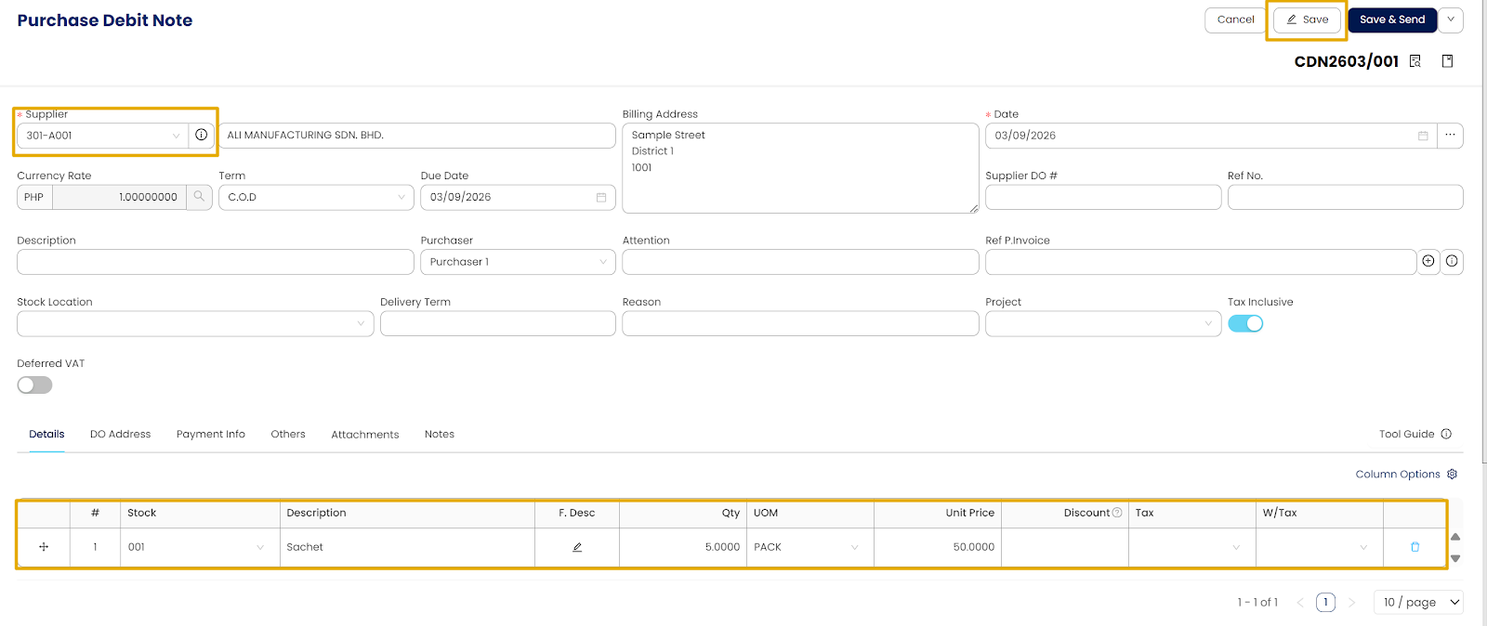This screenshot has width=1487, height=626.
Task: Delete row 1 with the trash icon
Action: 1415,547
